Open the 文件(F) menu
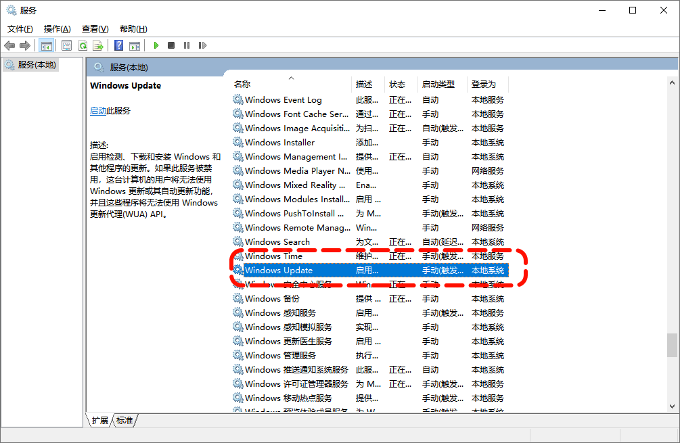This screenshot has width=680, height=443. click(x=20, y=29)
